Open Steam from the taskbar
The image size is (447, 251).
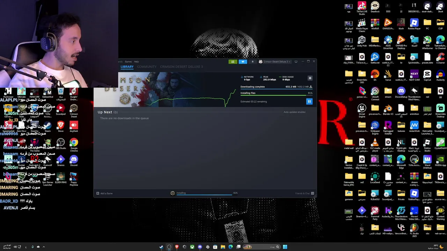tap(161, 247)
